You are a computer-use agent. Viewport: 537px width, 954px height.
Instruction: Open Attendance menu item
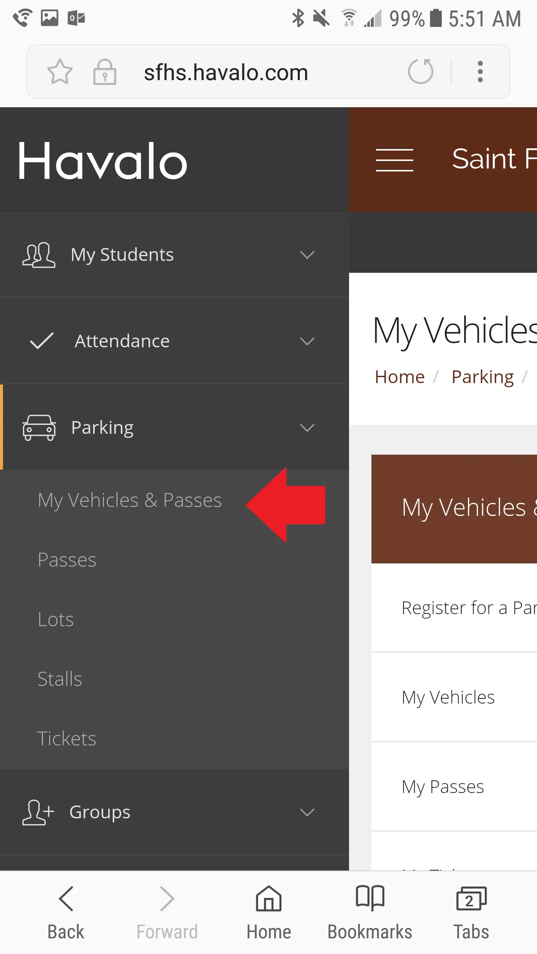(175, 341)
